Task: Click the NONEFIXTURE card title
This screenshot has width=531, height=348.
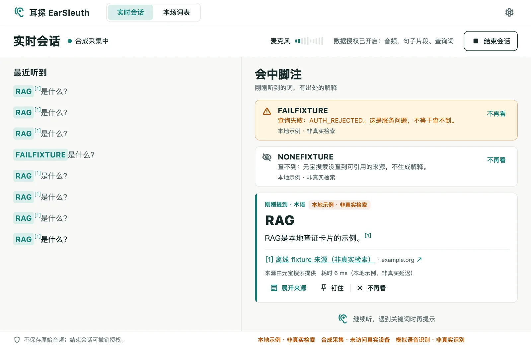Action: 305,157
